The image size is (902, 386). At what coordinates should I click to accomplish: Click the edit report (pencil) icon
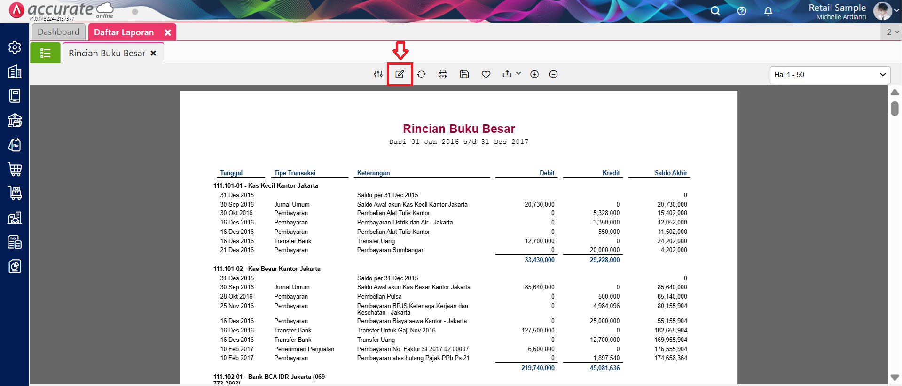tap(400, 74)
